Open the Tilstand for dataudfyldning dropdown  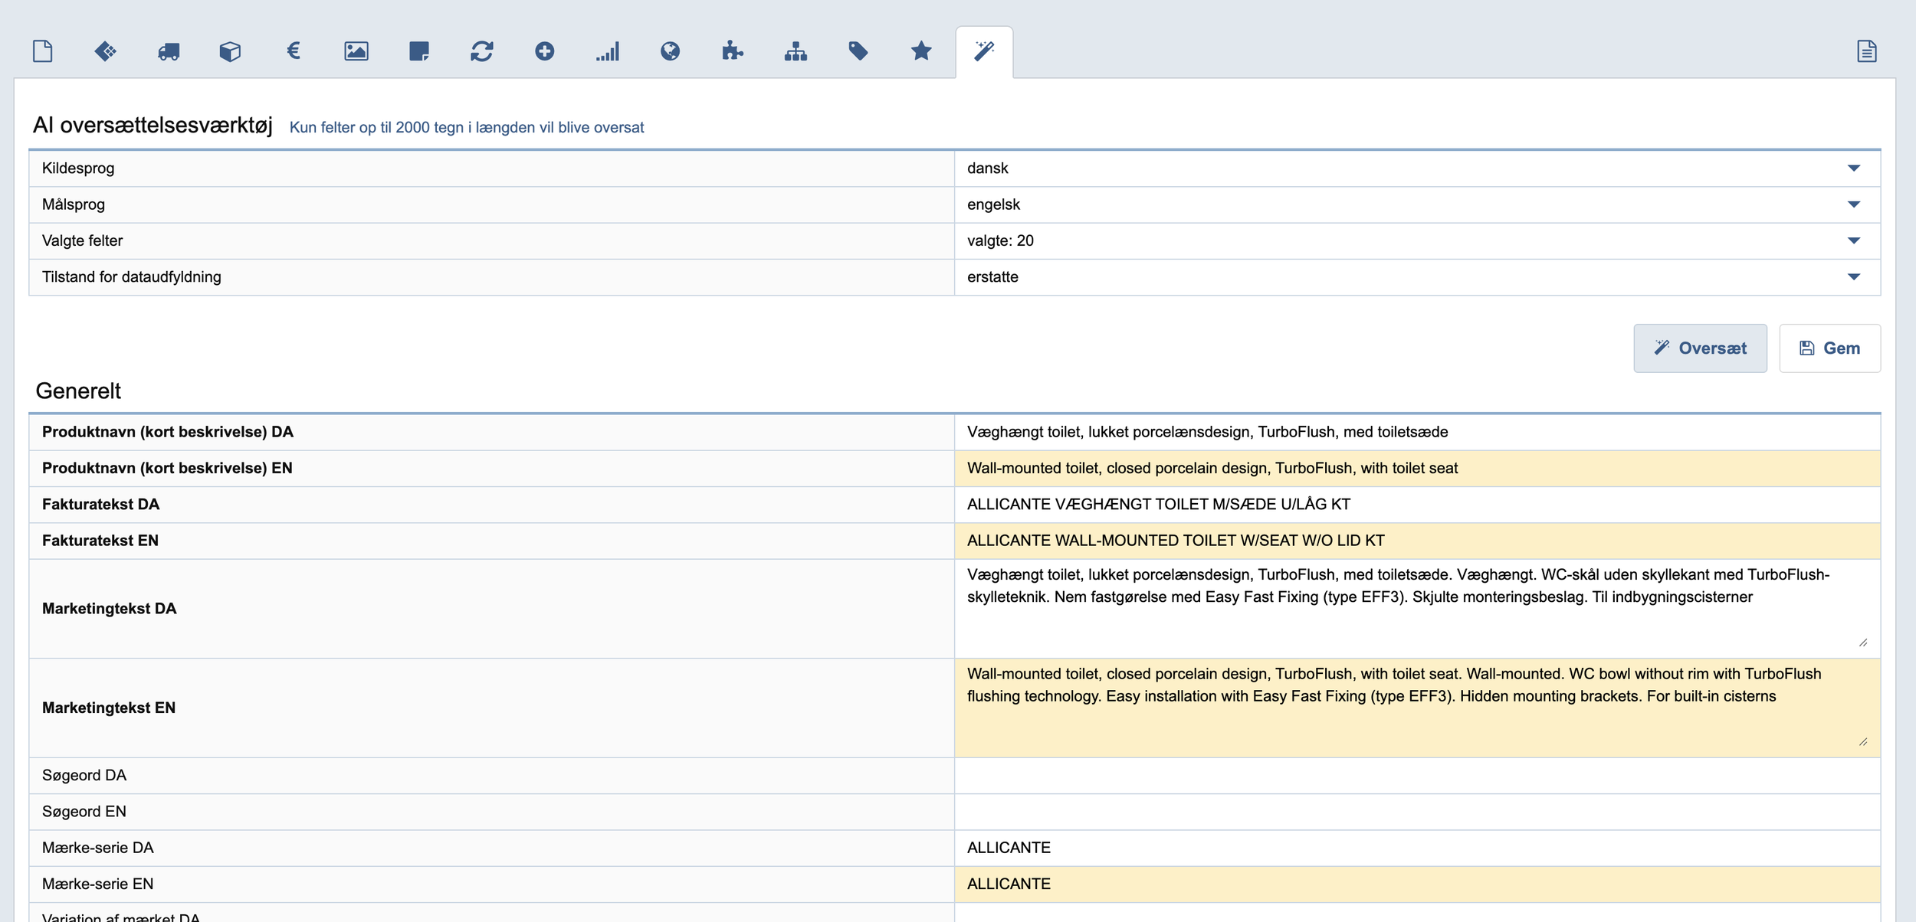tap(1416, 277)
